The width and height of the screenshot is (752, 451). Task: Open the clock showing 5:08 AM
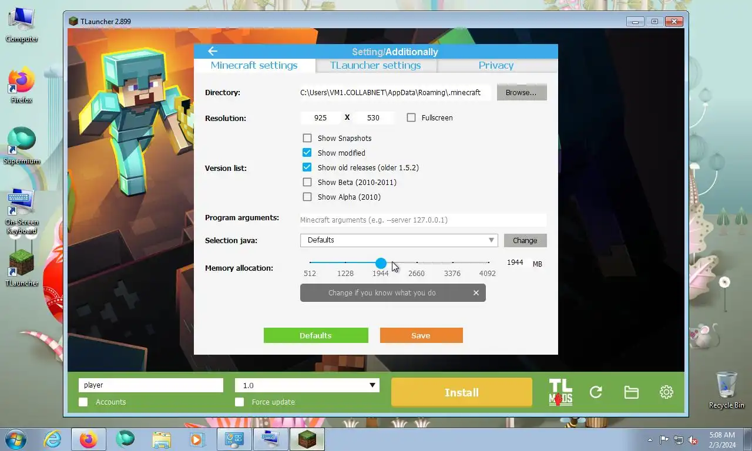click(722, 439)
